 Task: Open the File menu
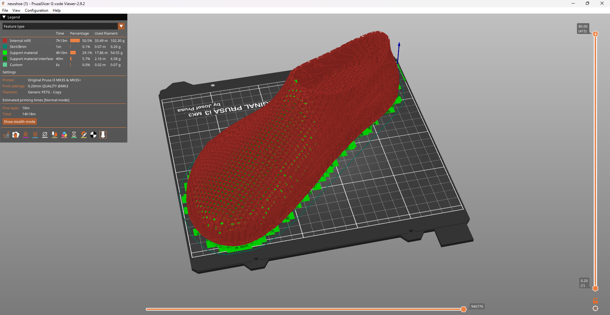tap(5, 10)
